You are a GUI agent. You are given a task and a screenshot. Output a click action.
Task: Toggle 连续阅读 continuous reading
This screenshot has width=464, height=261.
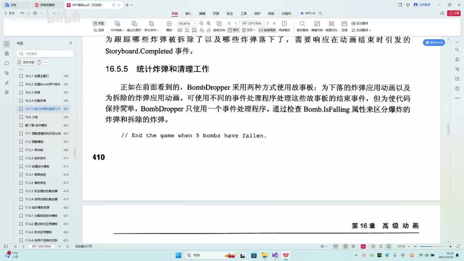click(x=267, y=30)
